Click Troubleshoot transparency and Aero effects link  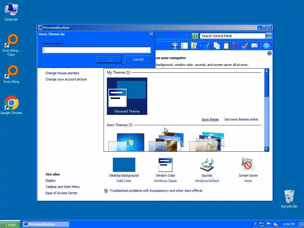coord(156,191)
